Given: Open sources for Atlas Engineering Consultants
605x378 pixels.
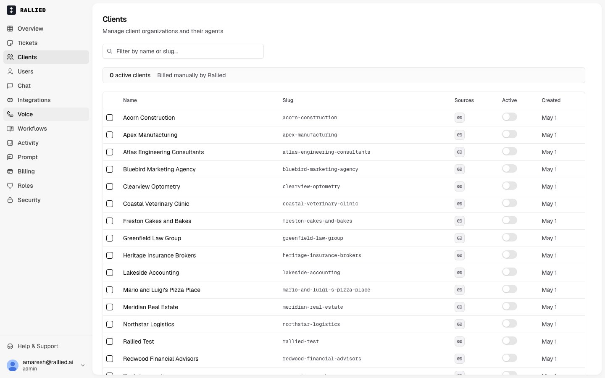Looking at the screenshot, I should pos(460,152).
